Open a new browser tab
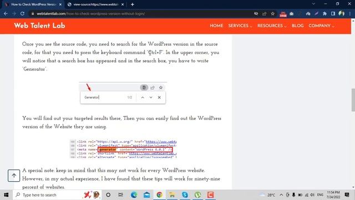This screenshot has width=355, height=200. tap(133, 4)
